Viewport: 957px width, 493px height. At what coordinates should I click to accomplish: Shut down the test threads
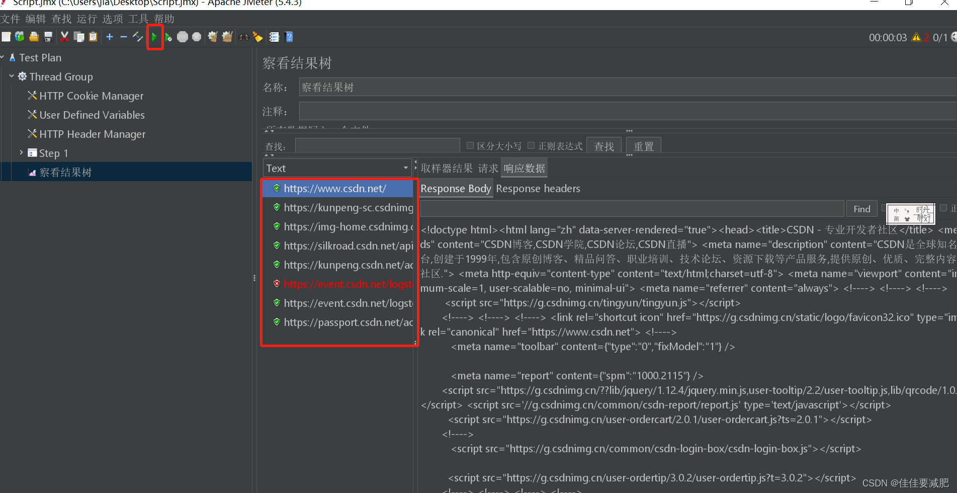tap(197, 37)
